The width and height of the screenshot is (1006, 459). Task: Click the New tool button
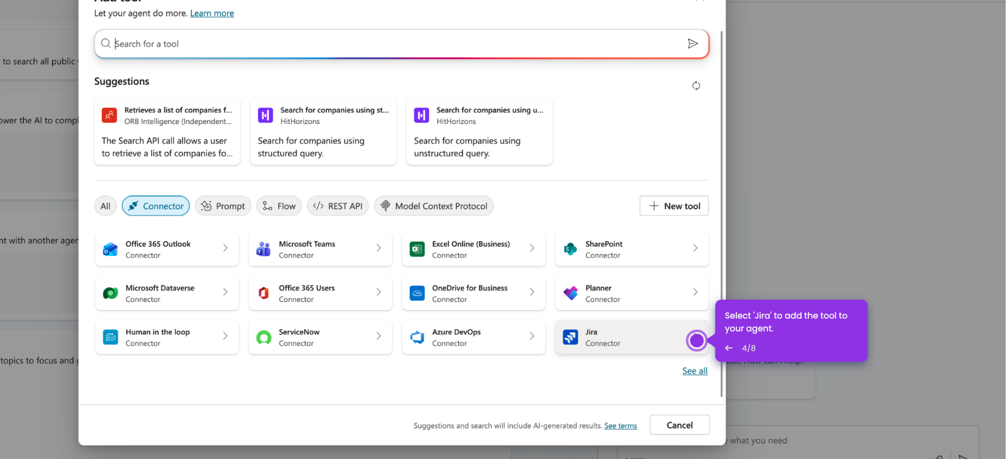pos(674,206)
